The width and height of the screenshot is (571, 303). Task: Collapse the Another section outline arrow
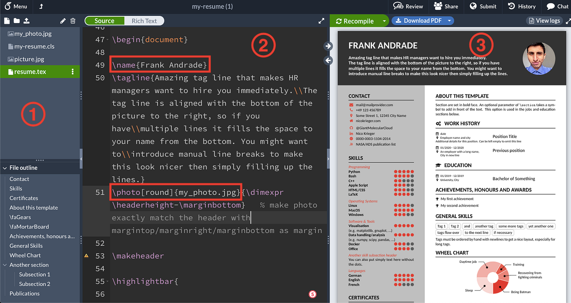pos(4,265)
